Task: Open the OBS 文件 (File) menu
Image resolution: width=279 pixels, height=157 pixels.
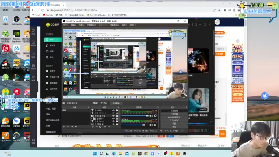Action: [66, 25]
